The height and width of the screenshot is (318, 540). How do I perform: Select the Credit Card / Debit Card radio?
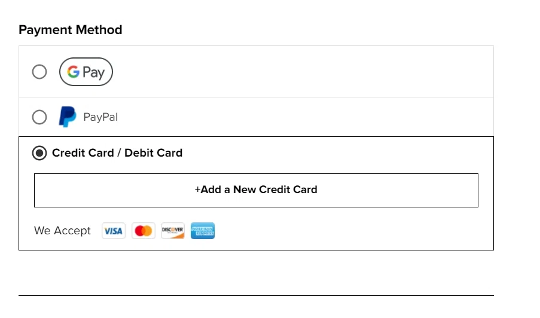coord(39,153)
